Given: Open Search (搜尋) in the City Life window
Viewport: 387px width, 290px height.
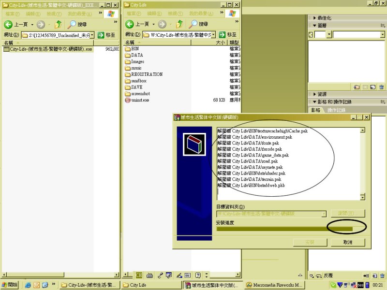Looking at the screenshot, I should (199, 24).
